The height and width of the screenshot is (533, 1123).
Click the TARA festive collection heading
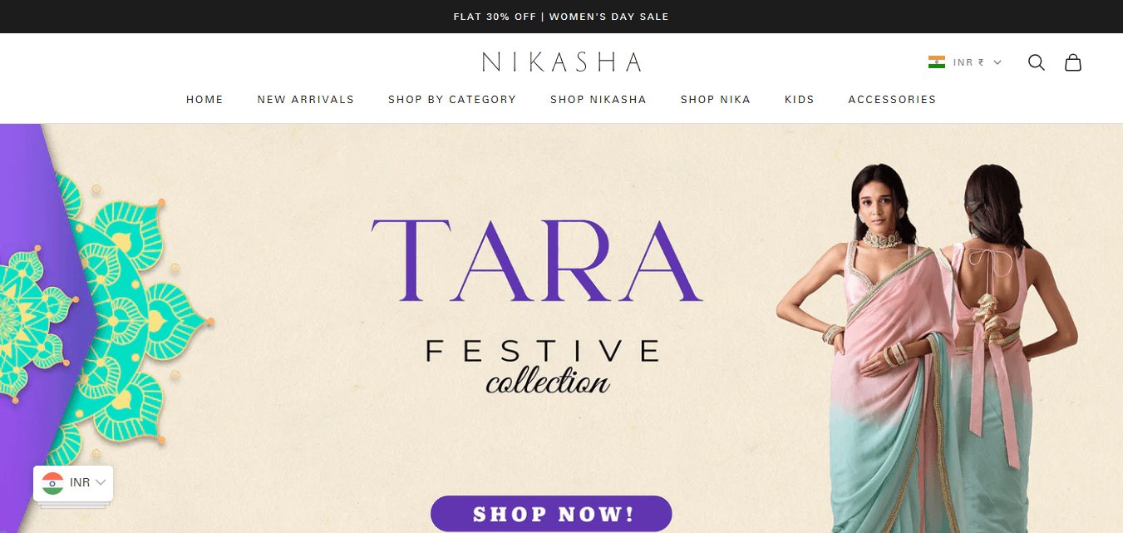click(x=538, y=304)
